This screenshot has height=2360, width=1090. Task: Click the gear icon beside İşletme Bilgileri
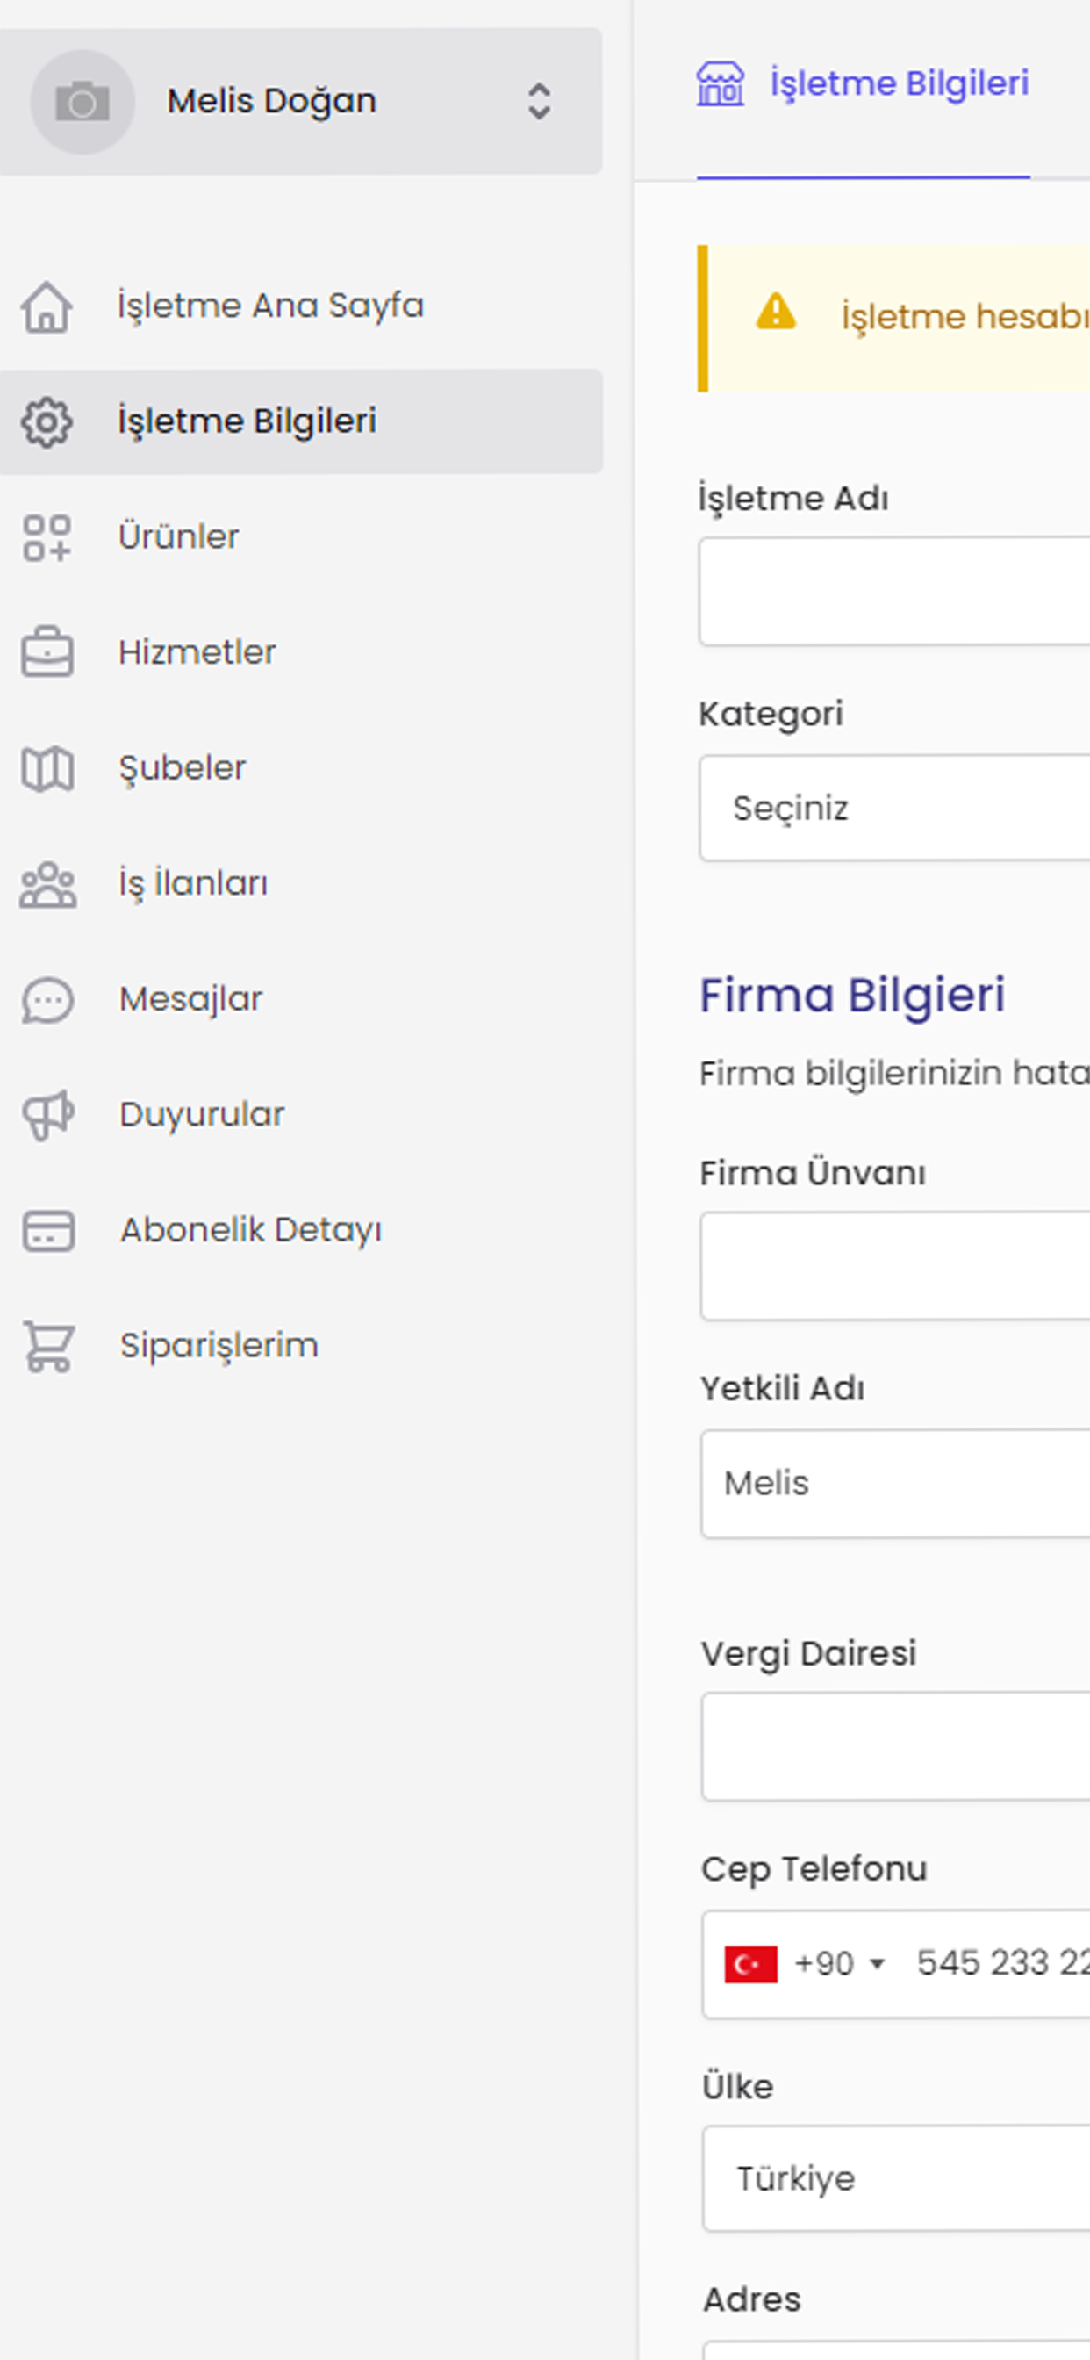[47, 422]
